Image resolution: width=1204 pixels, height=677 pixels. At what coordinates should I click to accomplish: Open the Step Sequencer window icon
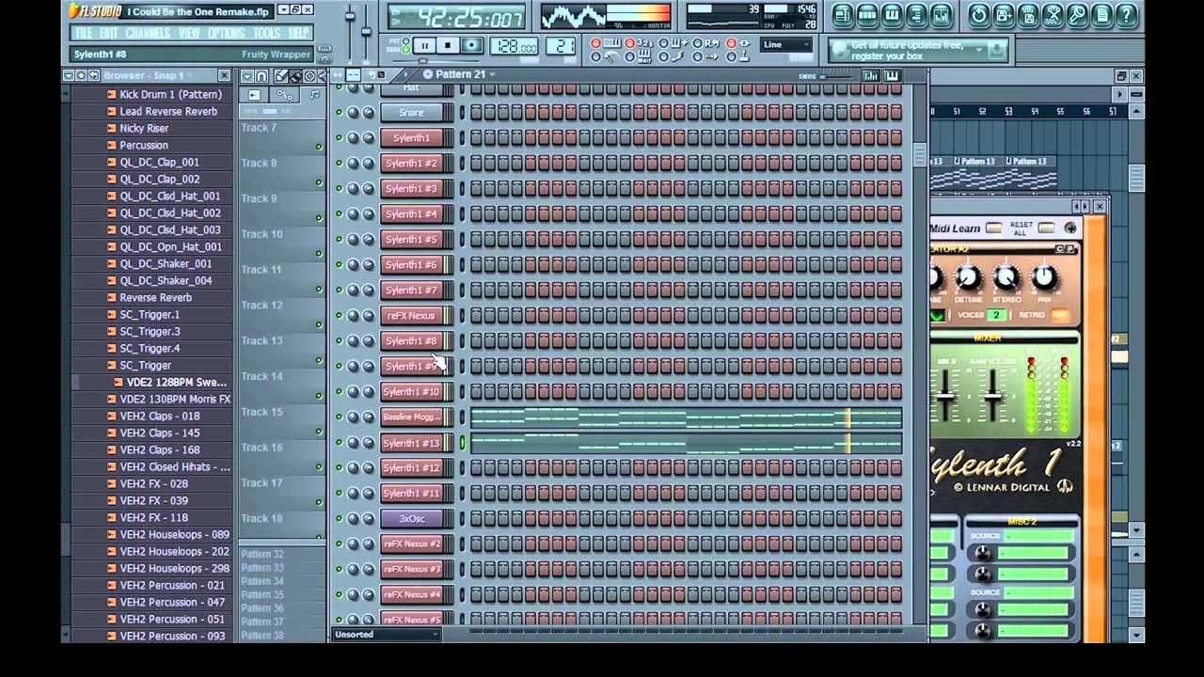pyautogui.click(x=866, y=15)
